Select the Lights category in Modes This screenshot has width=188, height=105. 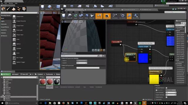pyautogui.click(x=3, y=21)
